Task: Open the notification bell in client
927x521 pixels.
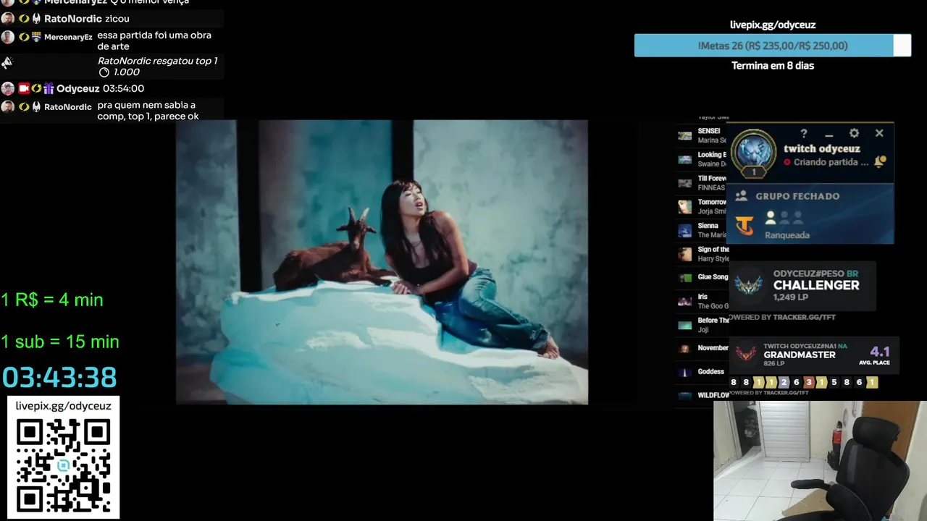Action: point(880,162)
